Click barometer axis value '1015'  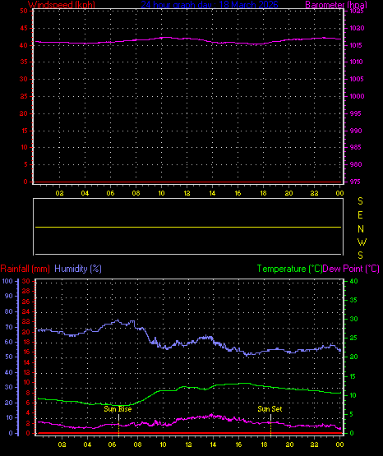[x=356, y=45]
